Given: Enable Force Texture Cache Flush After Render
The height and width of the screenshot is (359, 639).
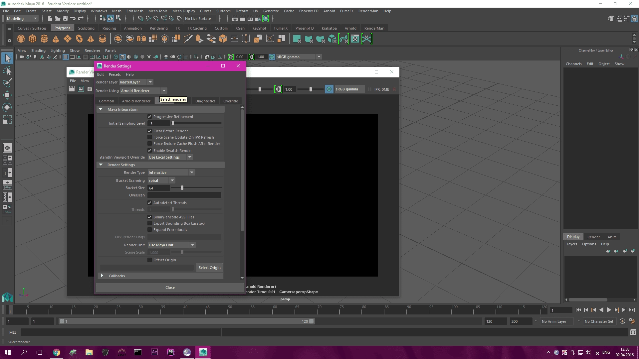Looking at the screenshot, I should point(150,144).
